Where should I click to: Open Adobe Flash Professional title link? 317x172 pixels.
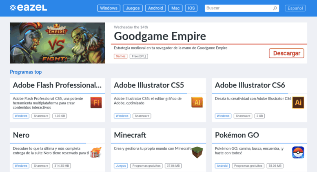[x=57, y=85]
